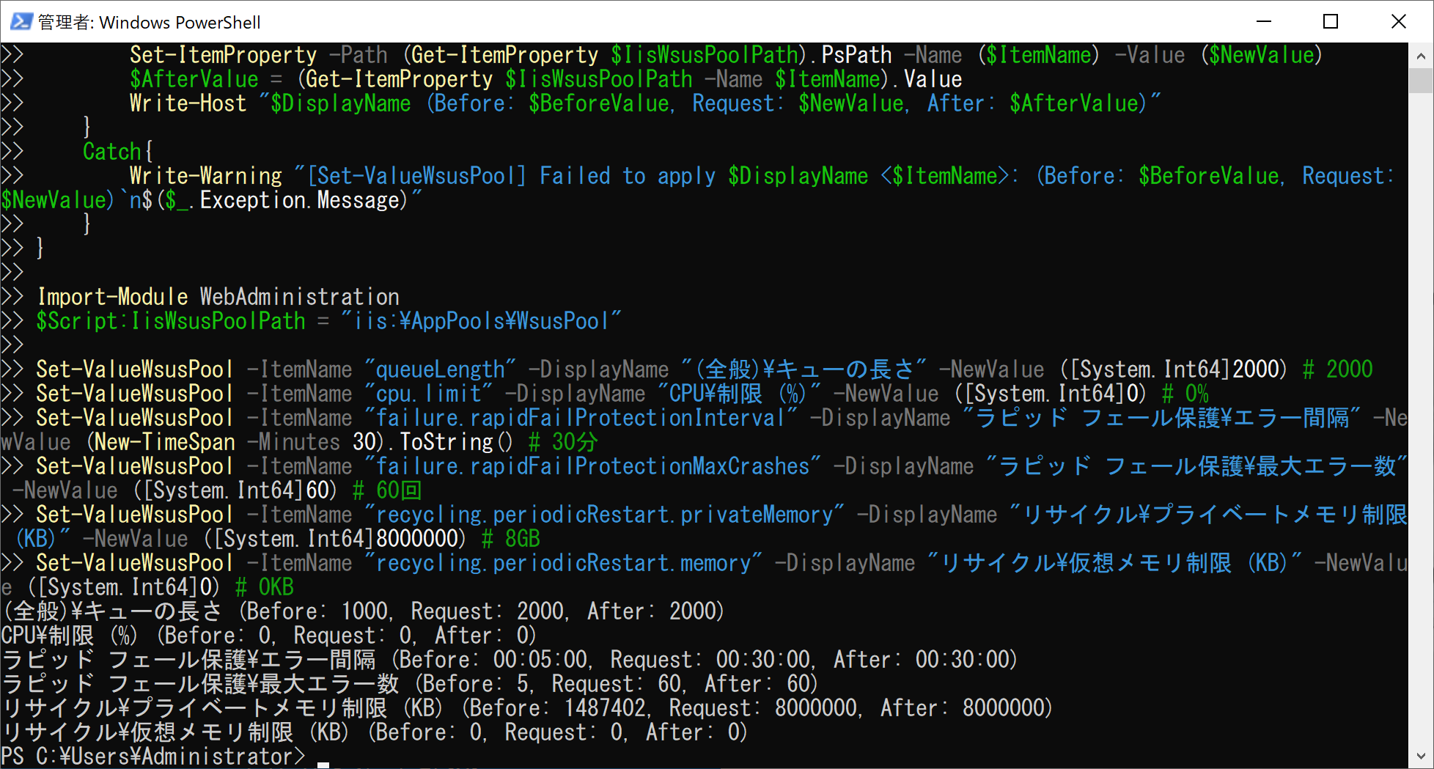
Task: Click the Write-Warning failure message line
Action: 440,175
